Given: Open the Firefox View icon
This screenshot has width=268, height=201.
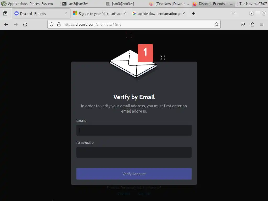Looking at the screenshot, I should pos(5,14).
